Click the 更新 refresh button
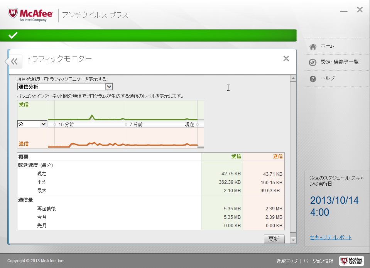 [274, 239]
